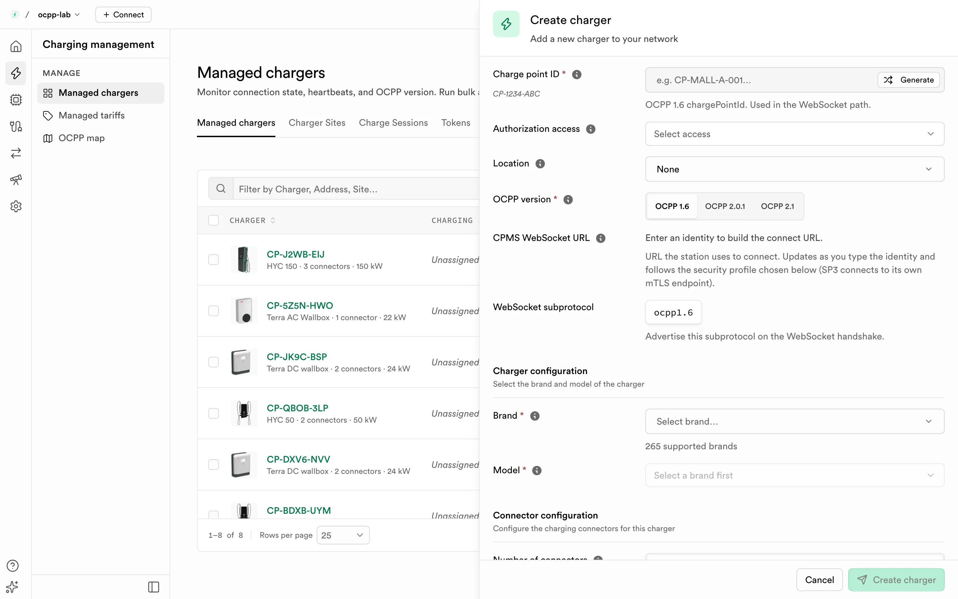Viewport: 958px width, 599px height.
Task: Show info for Charge point ID
Action: pos(577,75)
